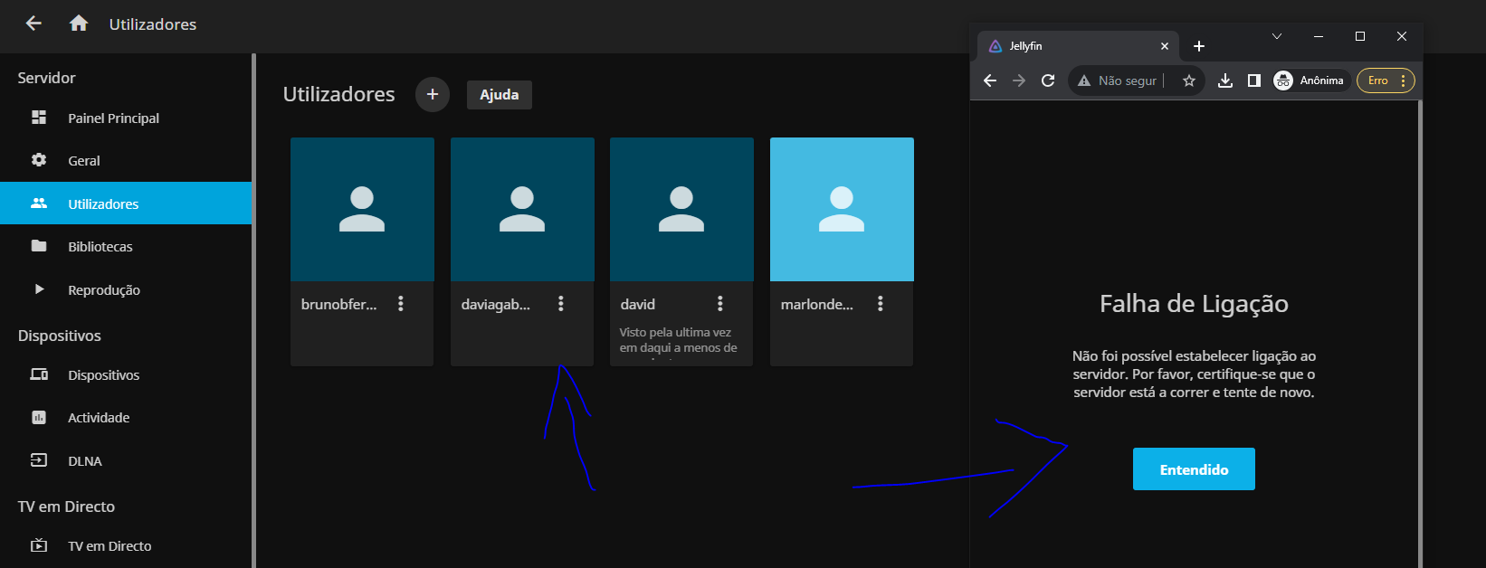1486x568 pixels.
Task: Click the Ajuda help button
Action: (x=499, y=95)
